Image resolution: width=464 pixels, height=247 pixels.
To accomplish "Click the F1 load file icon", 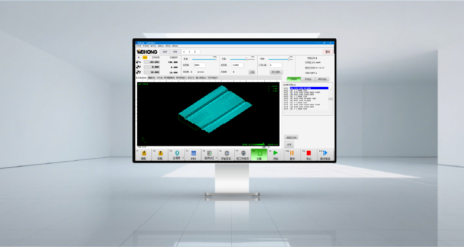I will [144, 153].
